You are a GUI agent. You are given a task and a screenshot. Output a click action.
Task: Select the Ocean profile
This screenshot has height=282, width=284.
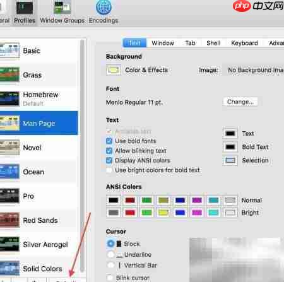point(39,172)
